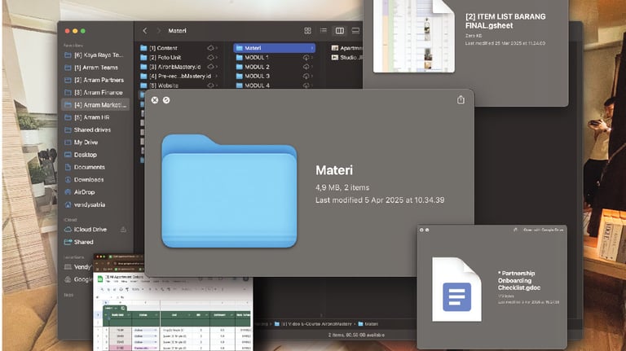The image size is (626, 351).
Task: Open iCloud Drive in sidebar
Action: click(91, 230)
